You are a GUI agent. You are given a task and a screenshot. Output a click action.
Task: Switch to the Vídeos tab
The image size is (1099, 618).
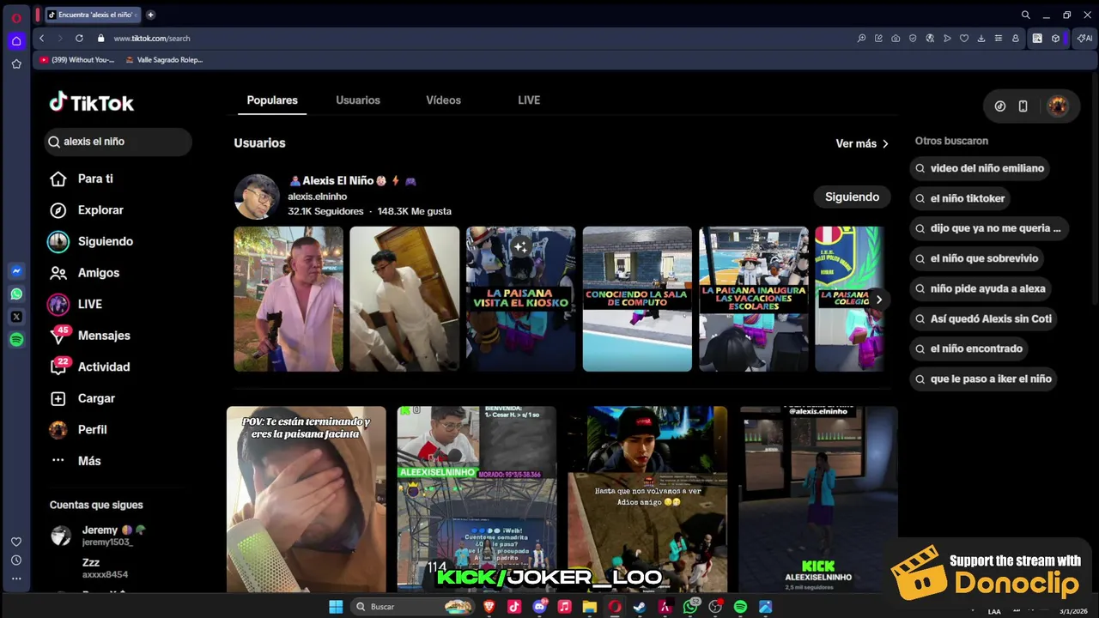(443, 100)
